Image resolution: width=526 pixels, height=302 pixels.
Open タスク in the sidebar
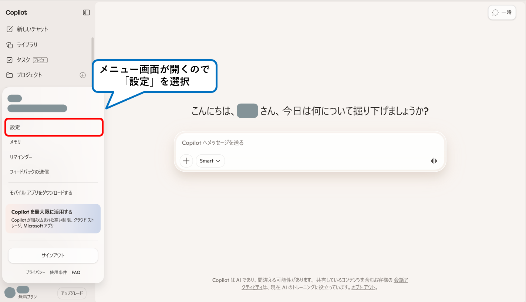tap(23, 60)
